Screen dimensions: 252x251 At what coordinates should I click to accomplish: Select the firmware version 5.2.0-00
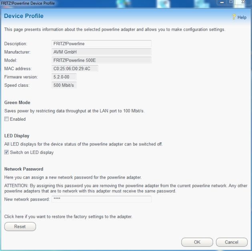pyautogui.click(x=64, y=77)
